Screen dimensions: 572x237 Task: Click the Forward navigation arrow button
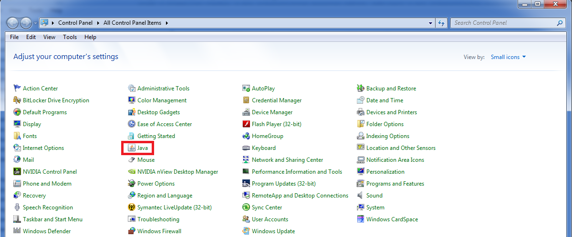click(26, 23)
